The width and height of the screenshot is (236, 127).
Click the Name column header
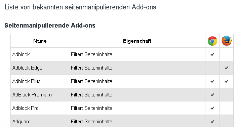click(x=40, y=41)
